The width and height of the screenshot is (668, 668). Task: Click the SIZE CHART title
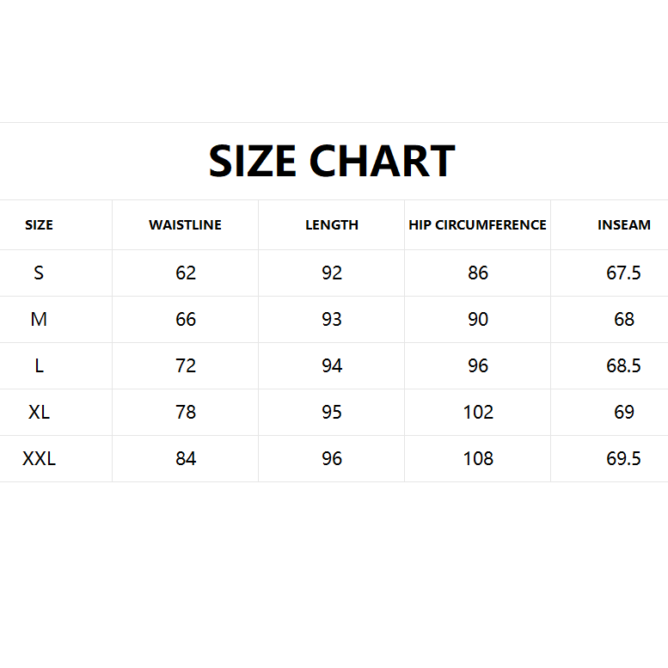332,162
